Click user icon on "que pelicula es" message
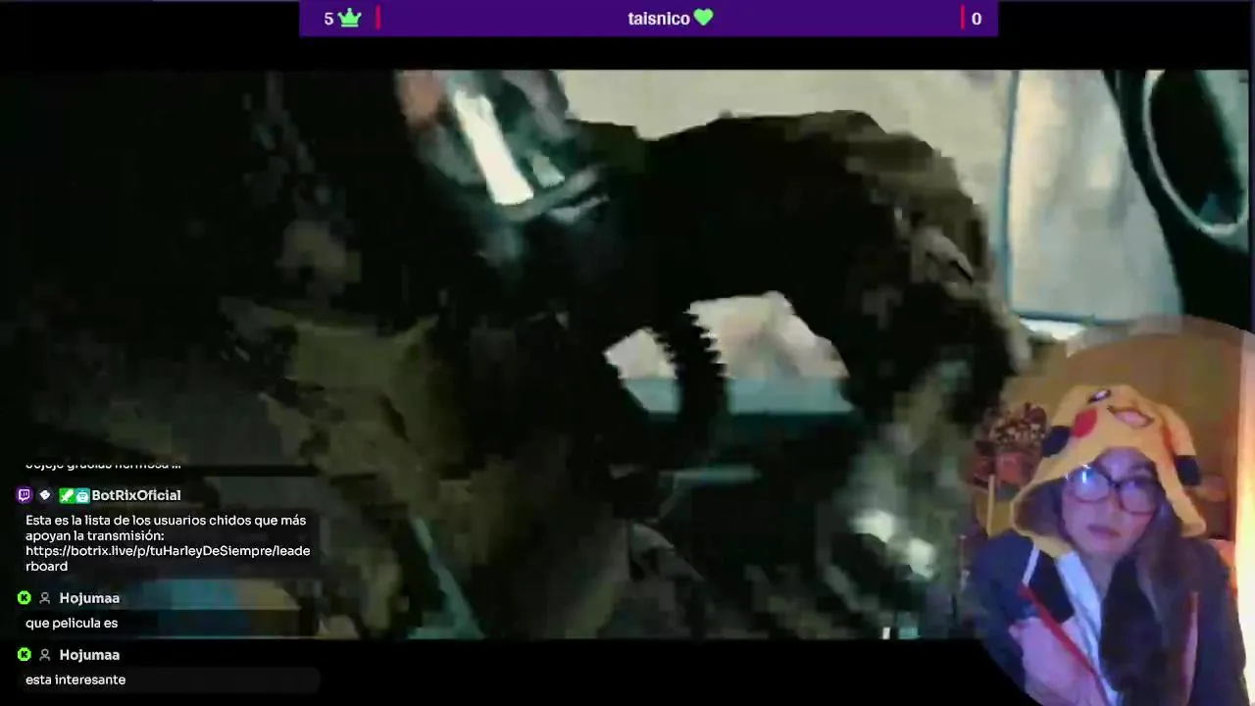This screenshot has width=1255, height=706. [x=44, y=598]
